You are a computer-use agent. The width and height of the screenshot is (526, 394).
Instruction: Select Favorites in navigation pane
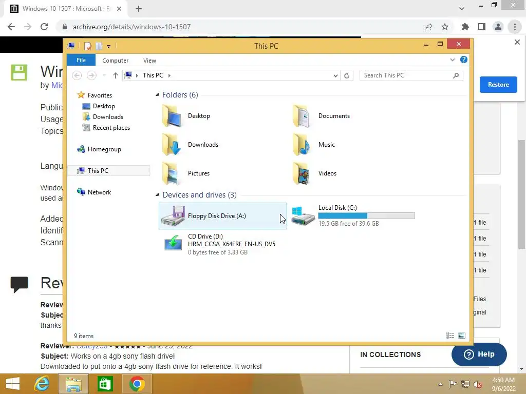click(100, 95)
